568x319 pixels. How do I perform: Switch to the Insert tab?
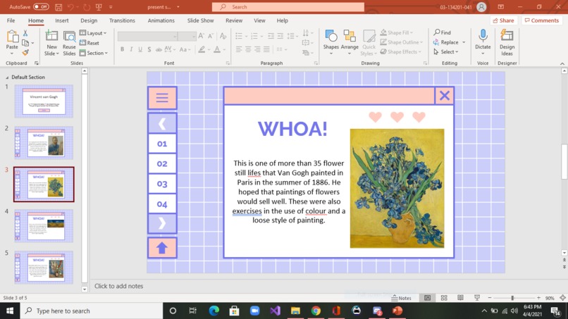point(62,20)
